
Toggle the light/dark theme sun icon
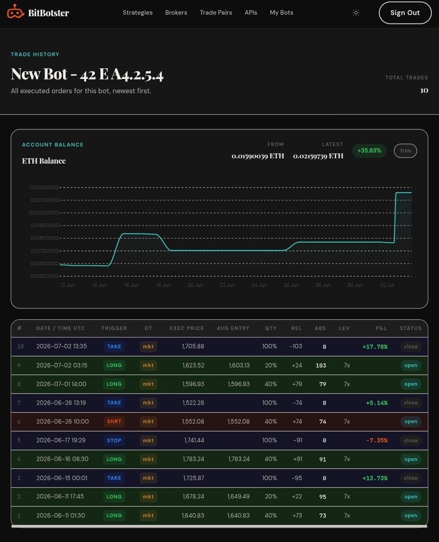356,13
